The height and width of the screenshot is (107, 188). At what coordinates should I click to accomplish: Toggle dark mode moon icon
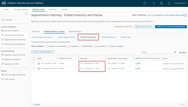[154, 3]
